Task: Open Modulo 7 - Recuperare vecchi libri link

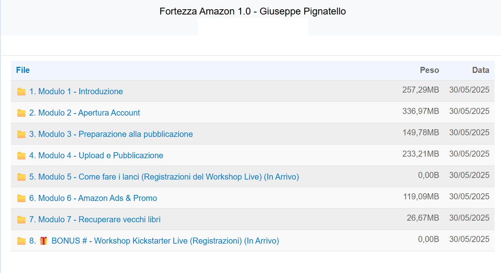Action: pyautogui.click(x=95, y=219)
